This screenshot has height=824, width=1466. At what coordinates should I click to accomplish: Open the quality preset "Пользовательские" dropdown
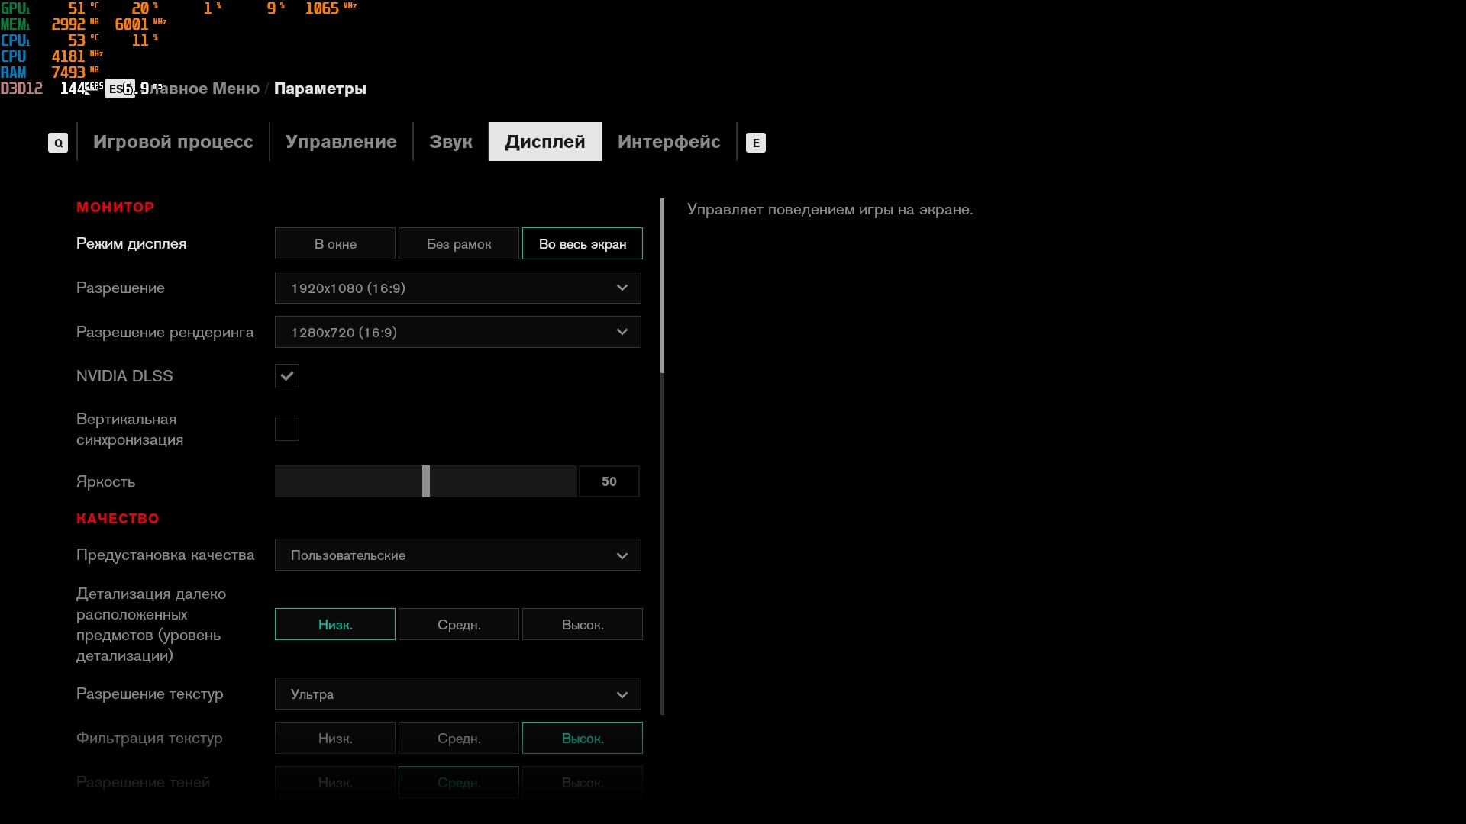tap(458, 555)
